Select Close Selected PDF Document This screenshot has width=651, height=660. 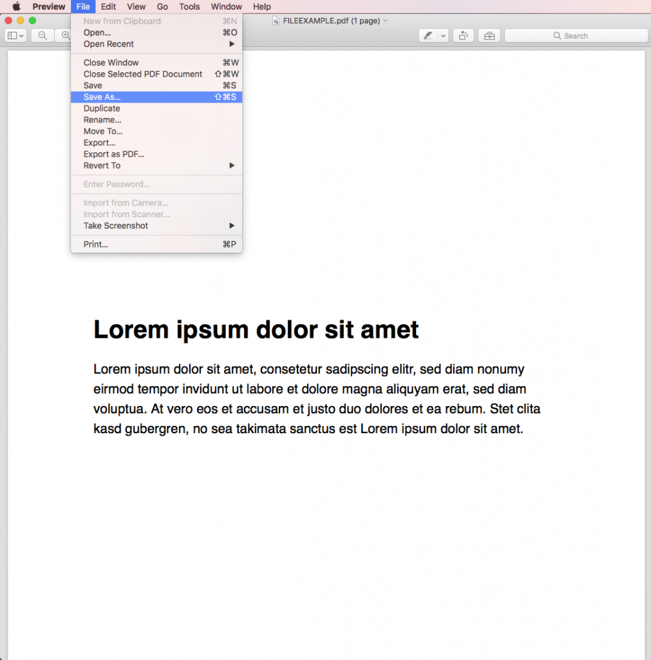156,74
